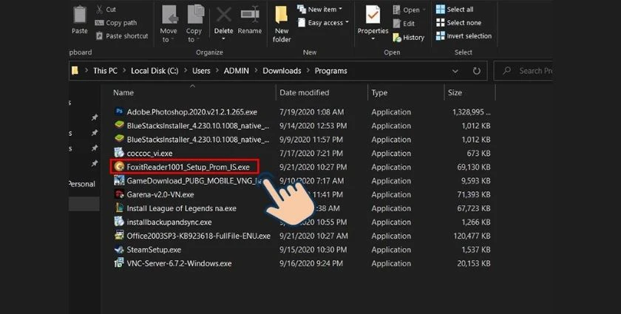The image size is (621, 314).
Task: Select Adobe.Photoshop.2020.v21.2.1.265.exe
Action: pos(191,112)
